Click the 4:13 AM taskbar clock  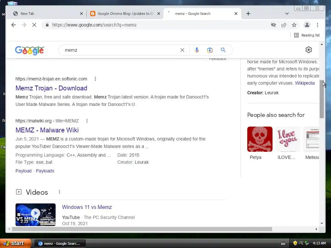tap(319, 243)
